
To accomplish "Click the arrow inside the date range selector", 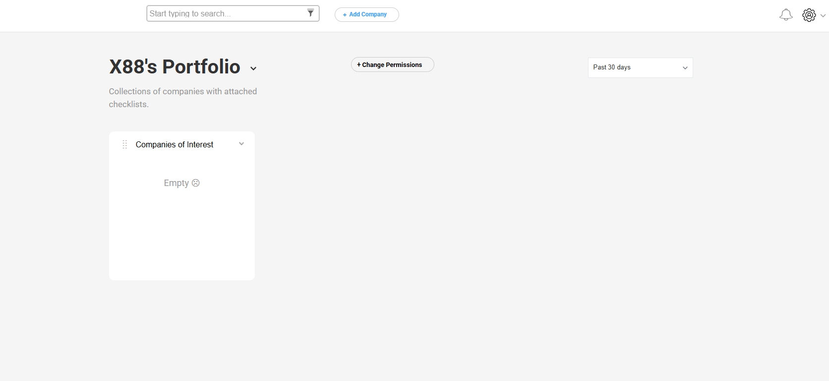I will 685,68.
